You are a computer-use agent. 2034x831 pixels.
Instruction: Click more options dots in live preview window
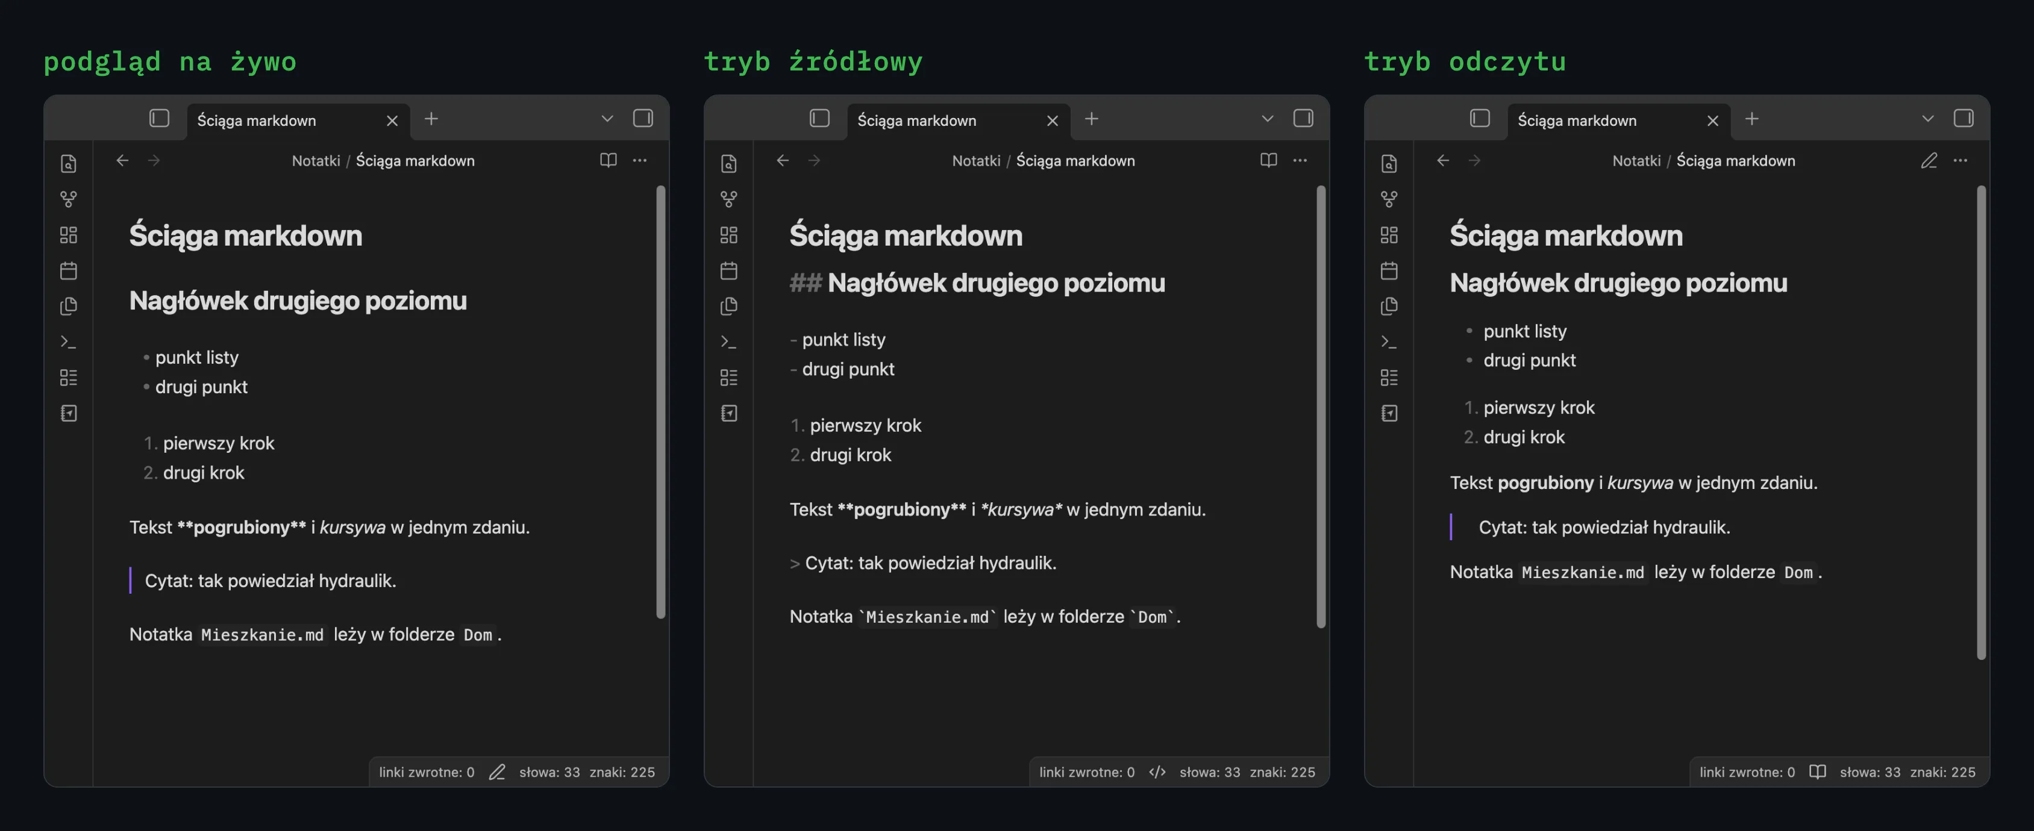640,160
